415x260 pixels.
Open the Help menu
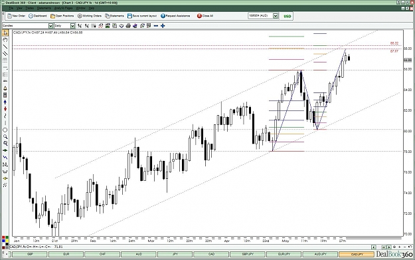click(x=92, y=8)
